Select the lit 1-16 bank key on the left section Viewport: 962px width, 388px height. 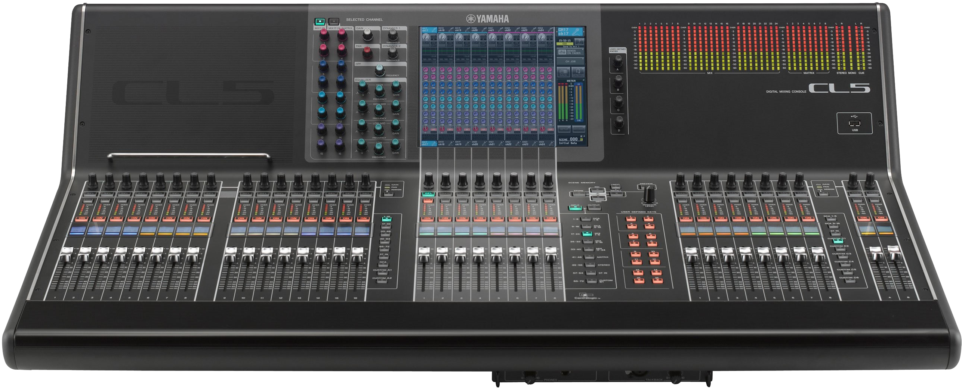387,219
